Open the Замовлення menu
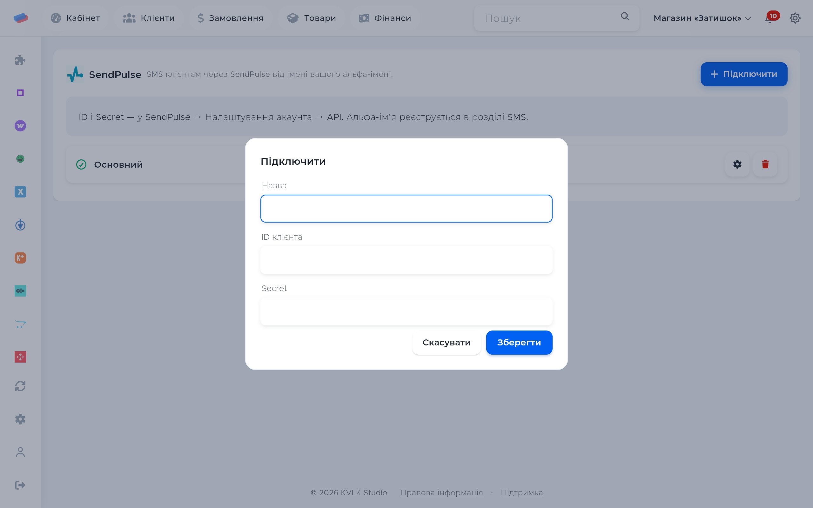Screen dimensions: 813x508 (230, 18)
